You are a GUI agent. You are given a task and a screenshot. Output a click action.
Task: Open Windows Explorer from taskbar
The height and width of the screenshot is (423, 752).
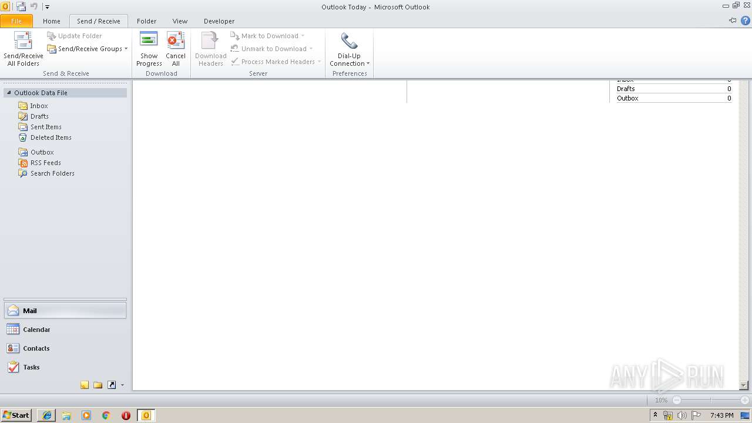(66, 415)
